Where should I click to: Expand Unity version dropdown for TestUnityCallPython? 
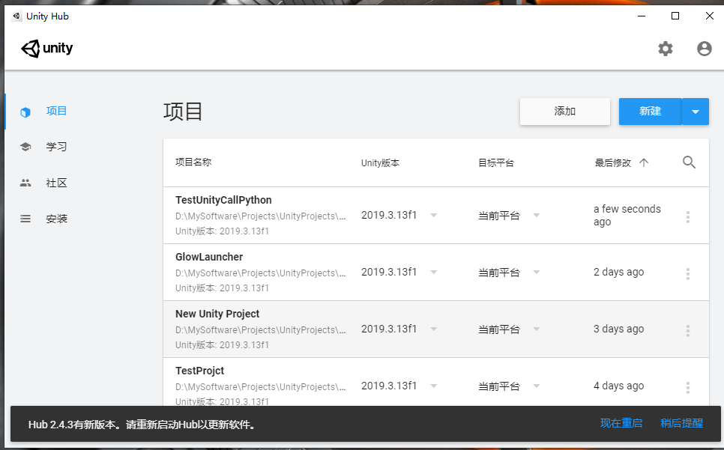tap(433, 216)
